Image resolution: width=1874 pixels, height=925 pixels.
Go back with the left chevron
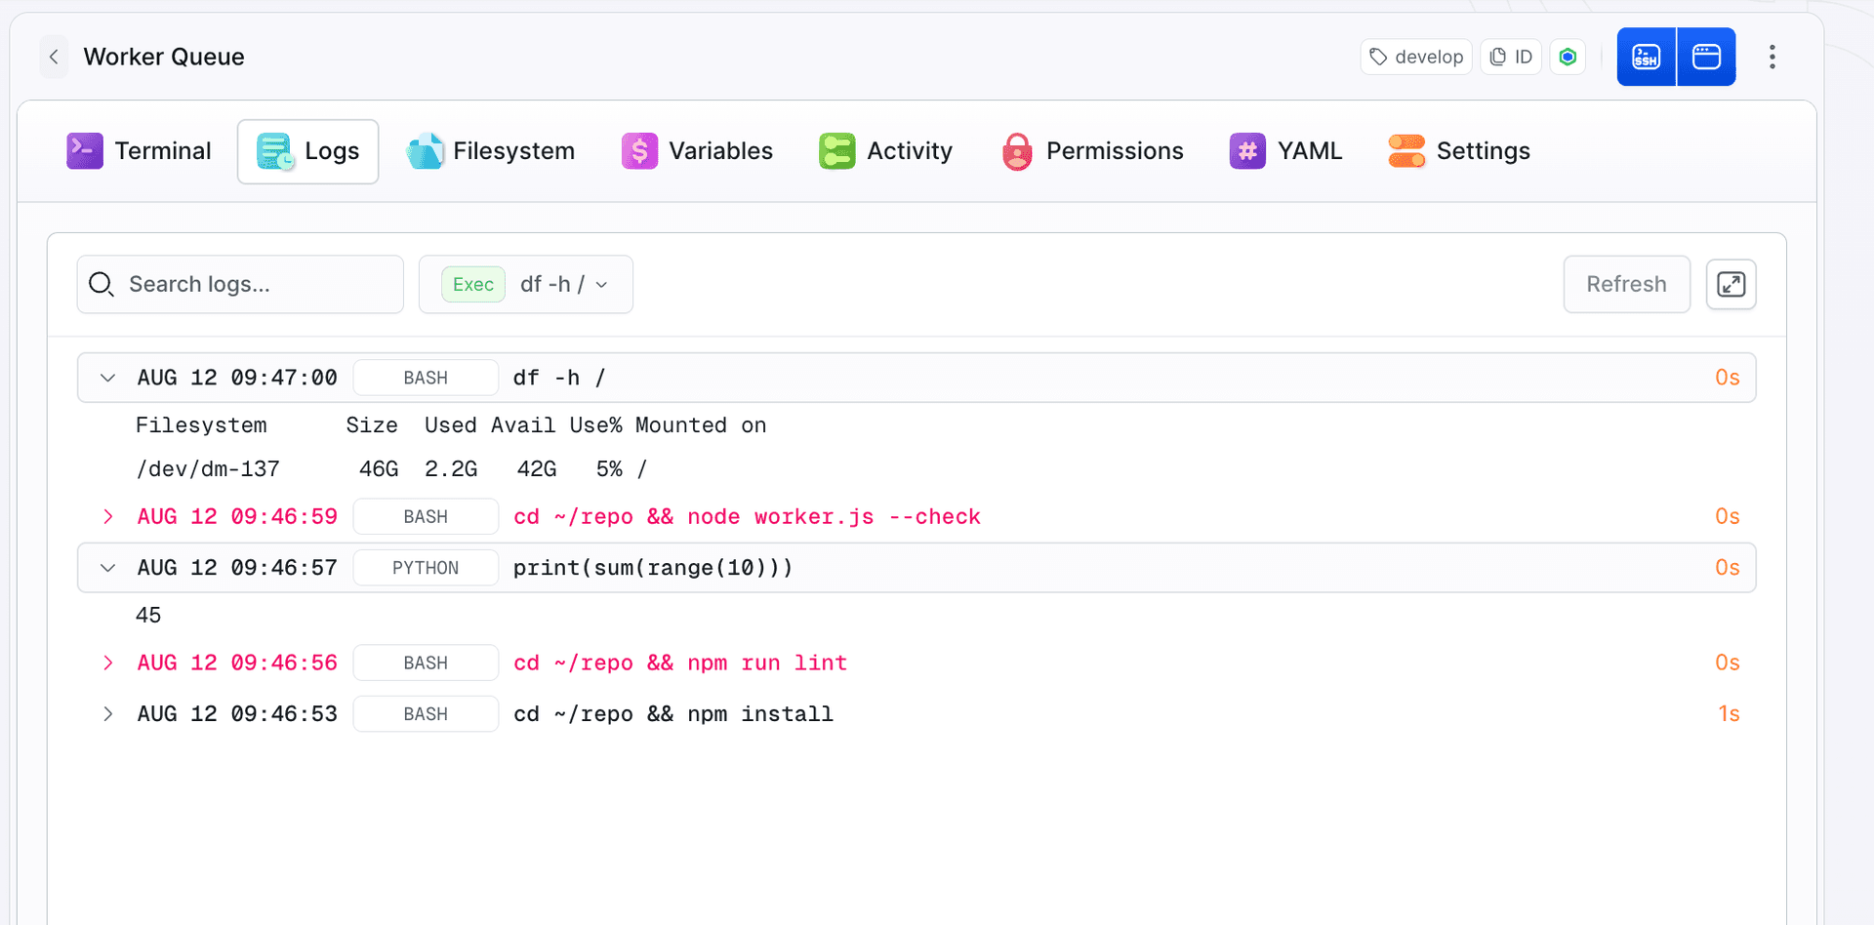pos(54,57)
